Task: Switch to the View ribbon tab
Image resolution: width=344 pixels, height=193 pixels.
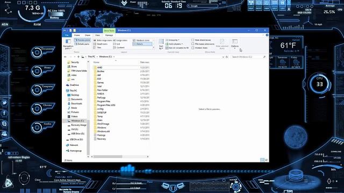Action: pos(97,35)
